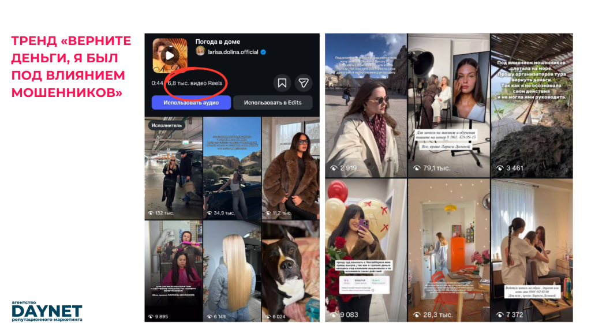Click the eye views icon beside 3 461
The width and height of the screenshot is (591, 333).
pos(500,168)
